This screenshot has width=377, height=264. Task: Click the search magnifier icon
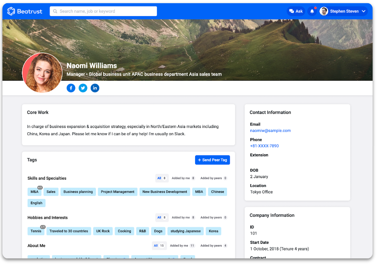[x=55, y=11]
